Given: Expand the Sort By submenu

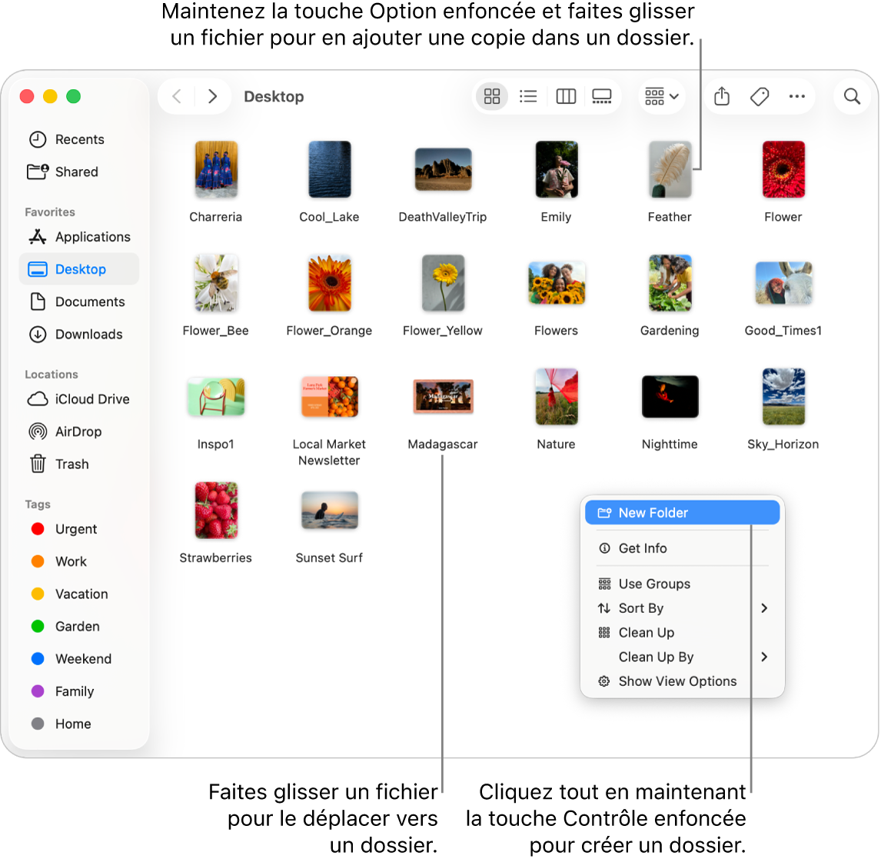Looking at the screenshot, I should pyautogui.click(x=641, y=608).
